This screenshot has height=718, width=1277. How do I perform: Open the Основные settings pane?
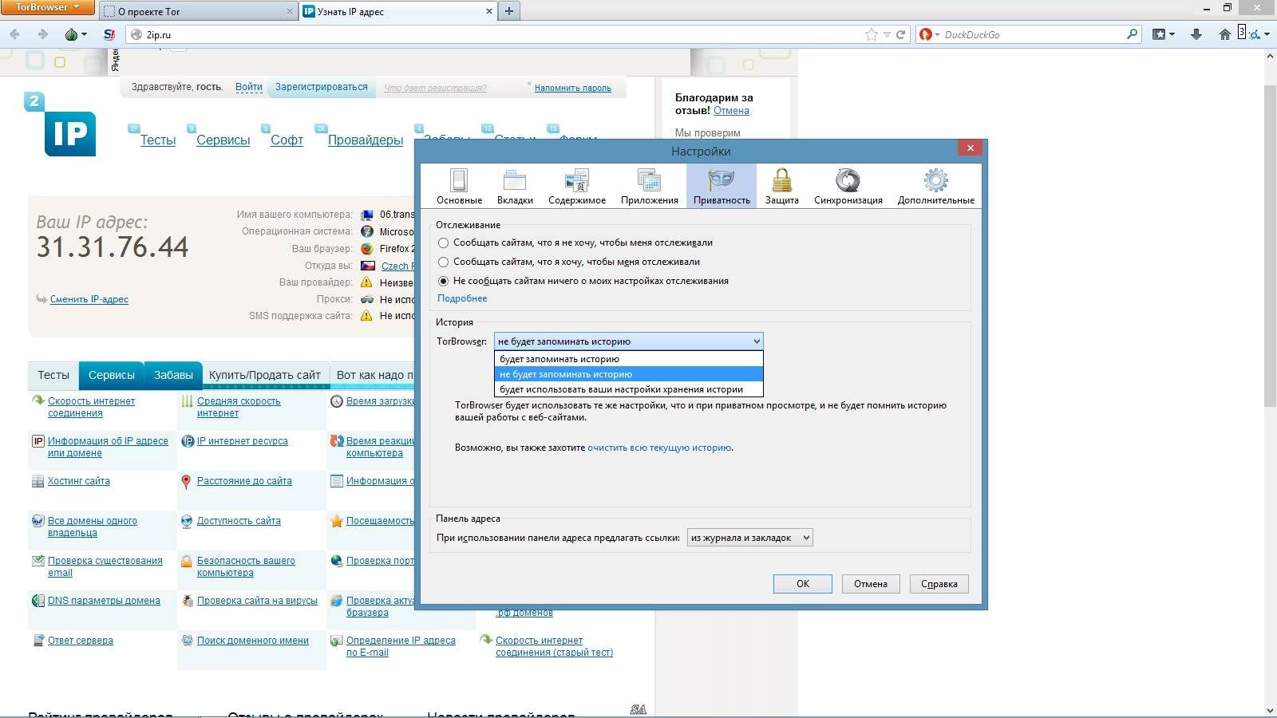459,186
